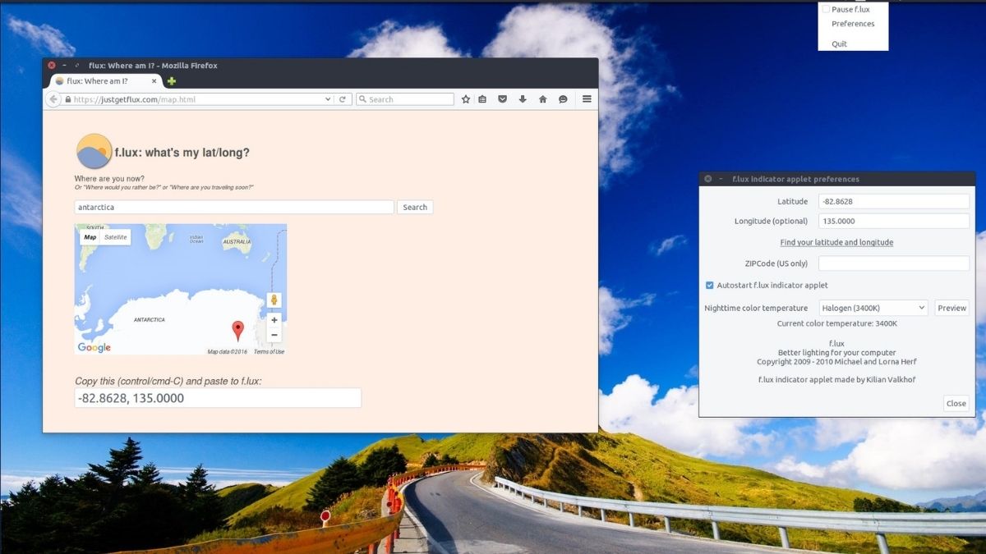Focus the Firefox toolbar Search box
The height and width of the screenshot is (554, 986).
tap(405, 99)
